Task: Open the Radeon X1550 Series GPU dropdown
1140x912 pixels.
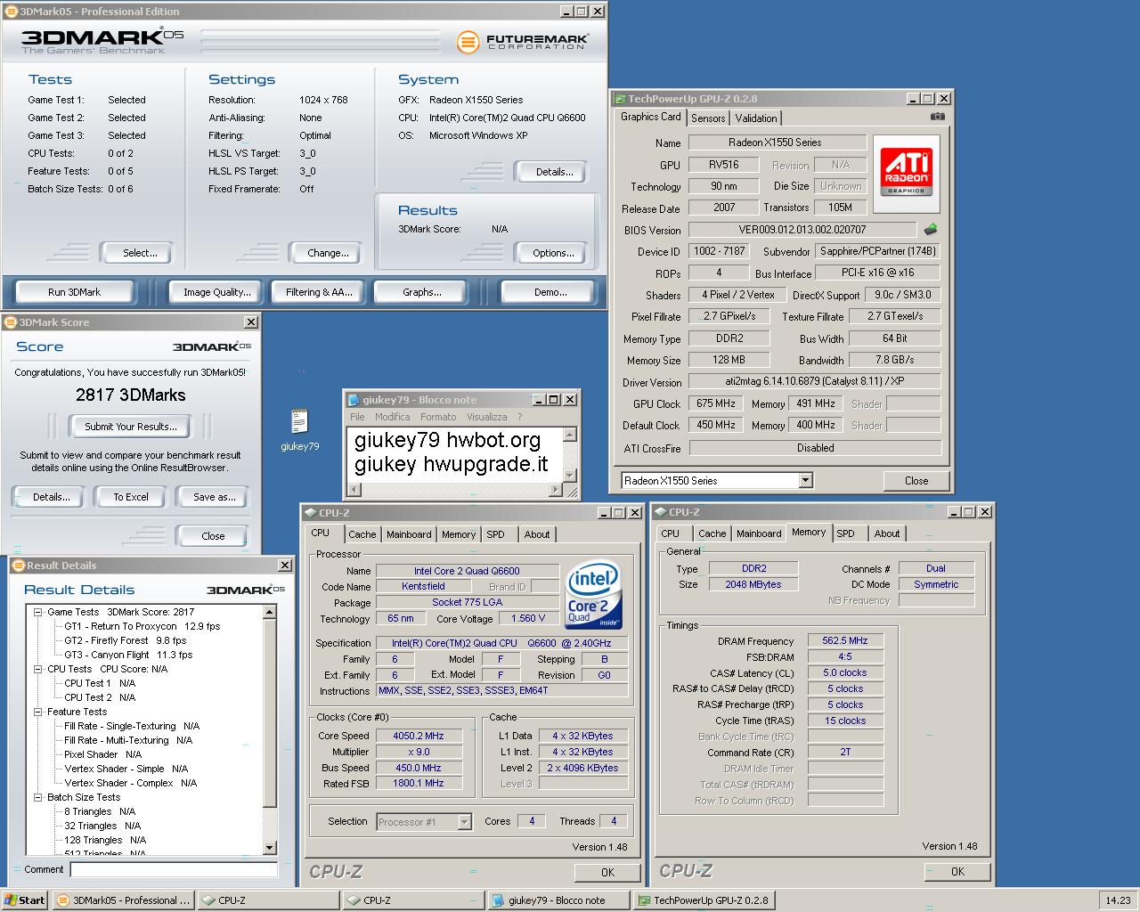Action: tap(805, 480)
